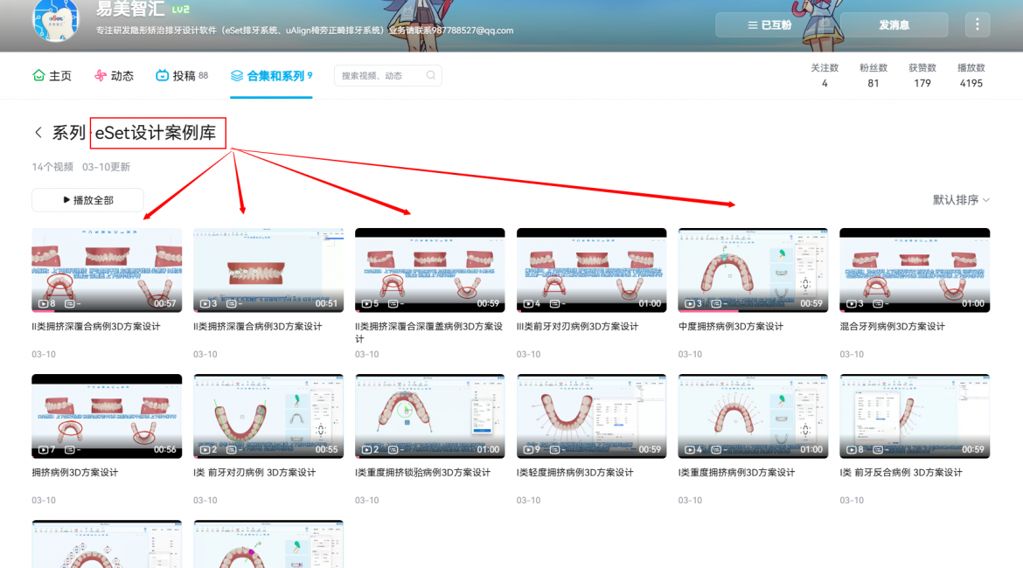Open the III类前牙对刃病例 video thumbnail

pyautogui.click(x=591, y=270)
